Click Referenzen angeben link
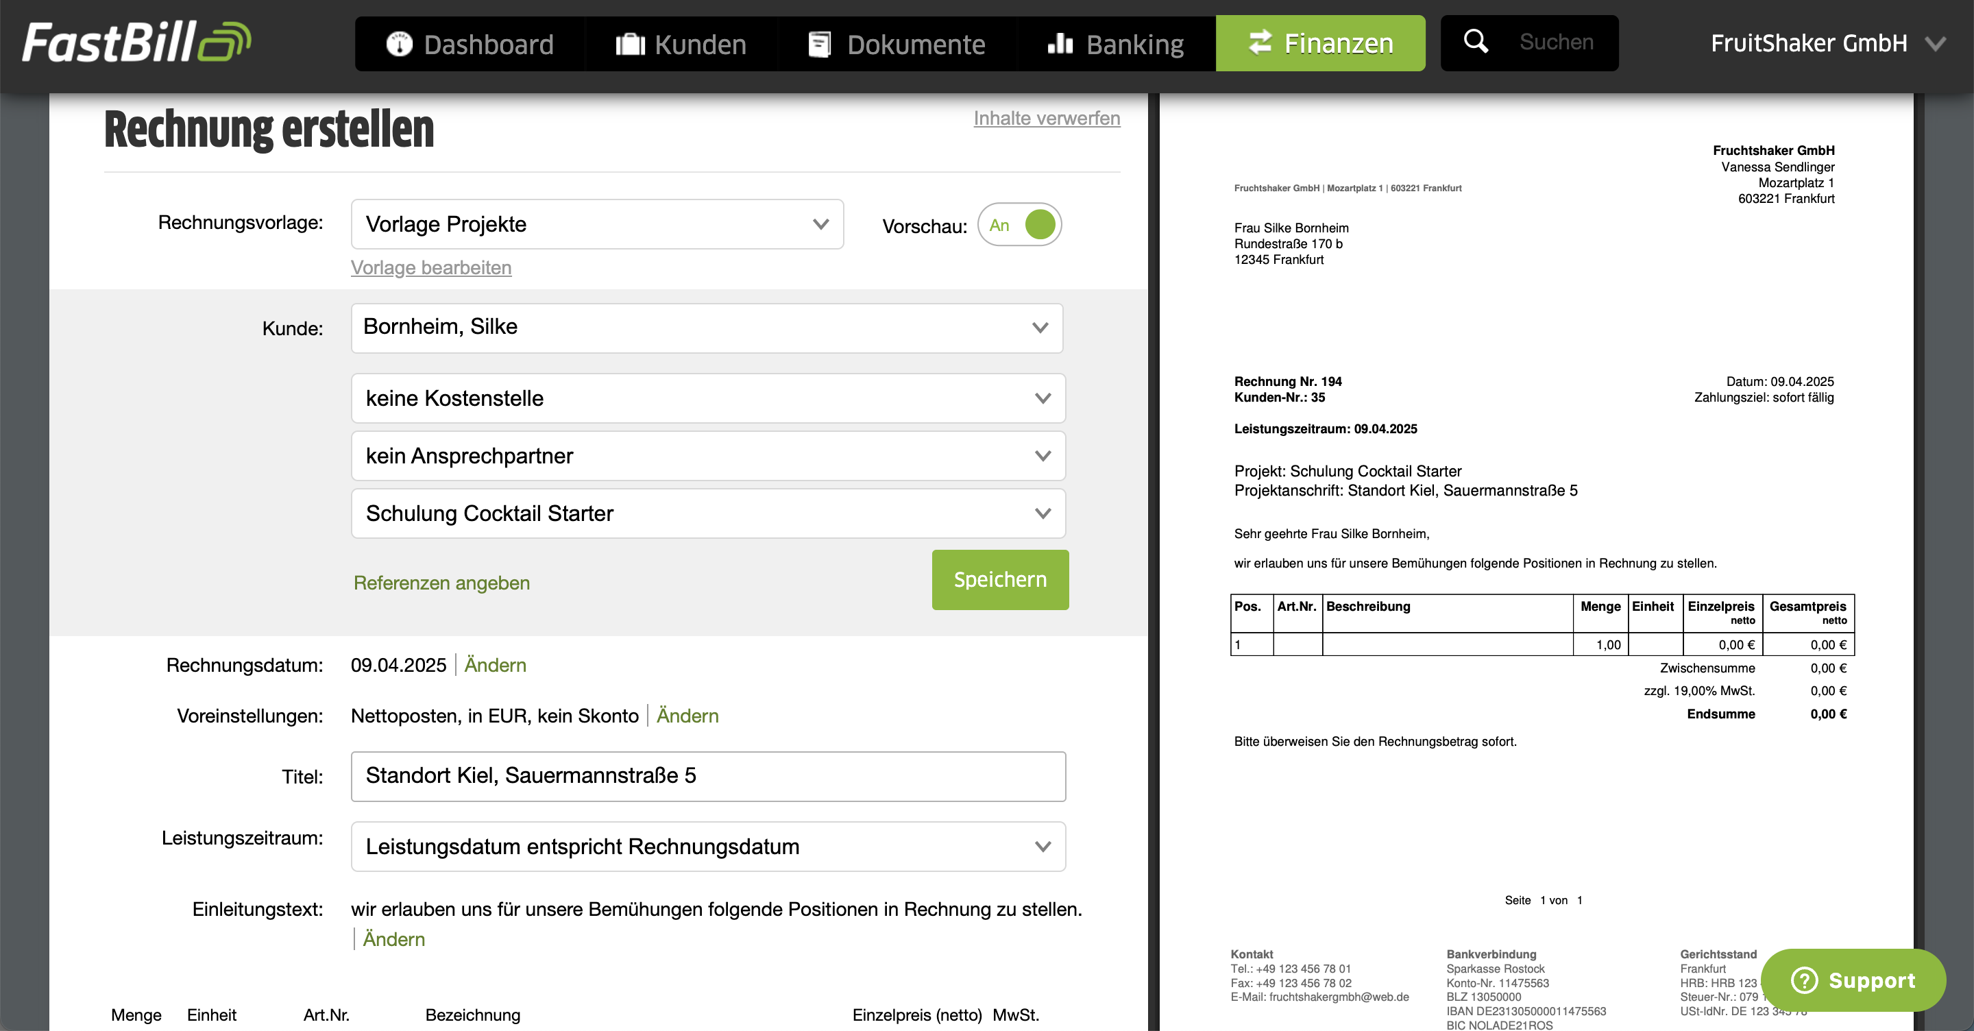This screenshot has height=1031, width=1974. [x=441, y=583]
